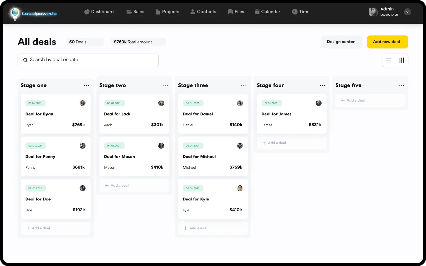The height and width of the screenshot is (266, 426).
Task: Expand Stage four ellipsis menu
Action: tap(322, 85)
